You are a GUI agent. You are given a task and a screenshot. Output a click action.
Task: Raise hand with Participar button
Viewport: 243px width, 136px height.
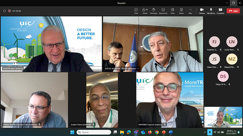tap(154, 11)
